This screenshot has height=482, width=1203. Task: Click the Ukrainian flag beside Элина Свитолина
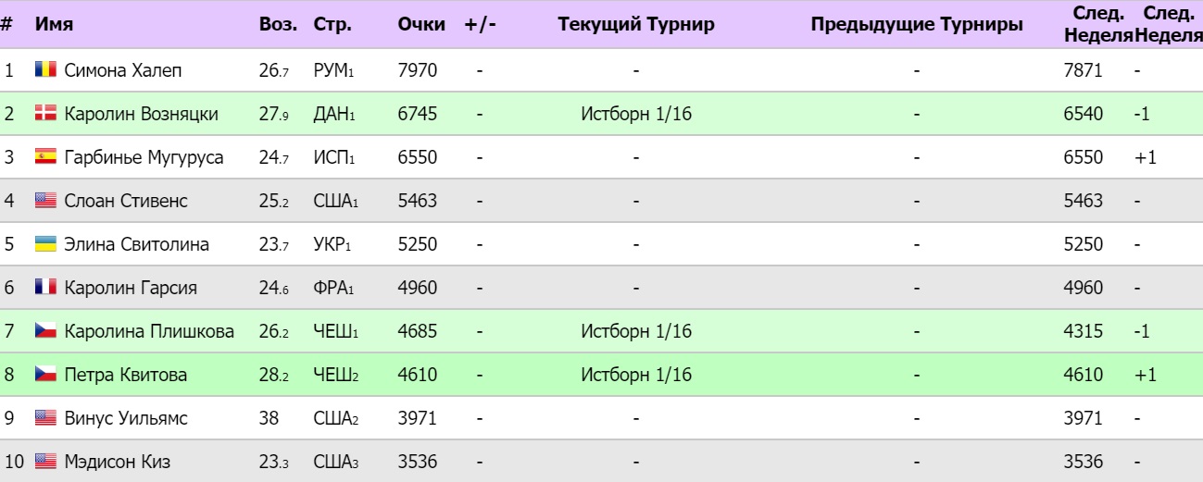[x=45, y=244]
